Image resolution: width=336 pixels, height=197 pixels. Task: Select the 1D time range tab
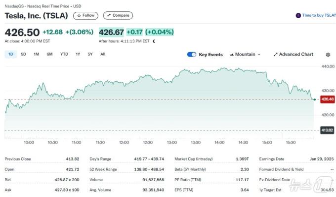(x=10, y=54)
